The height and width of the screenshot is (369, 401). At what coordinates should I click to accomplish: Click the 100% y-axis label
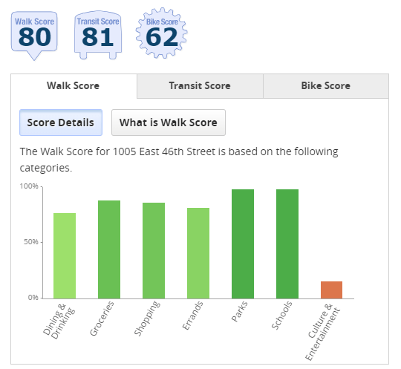point(29,186)
